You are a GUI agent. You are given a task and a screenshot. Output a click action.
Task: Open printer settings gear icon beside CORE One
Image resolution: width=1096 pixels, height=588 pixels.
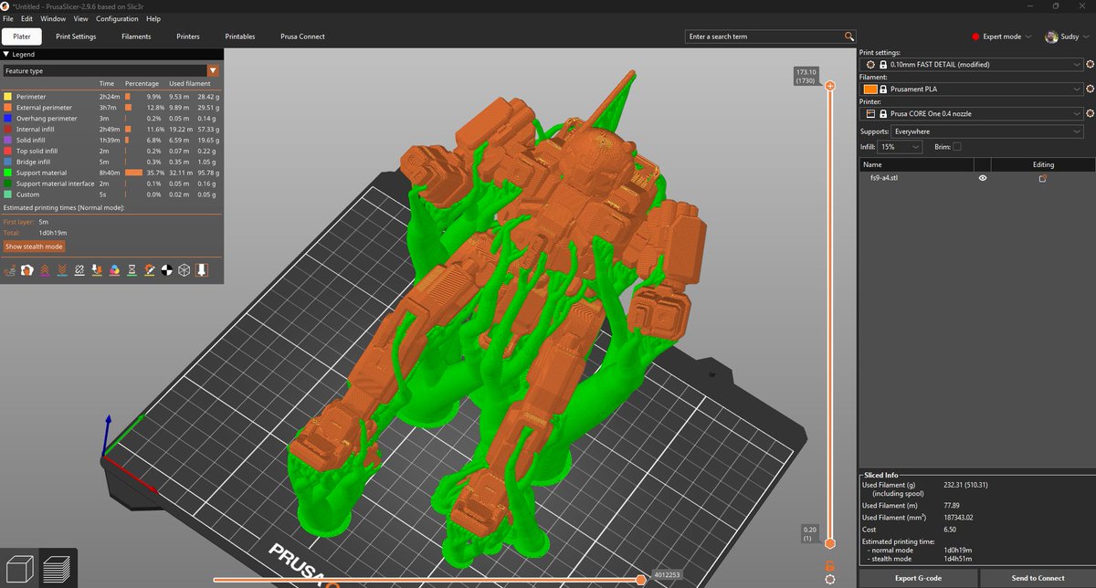(1090, 114)
